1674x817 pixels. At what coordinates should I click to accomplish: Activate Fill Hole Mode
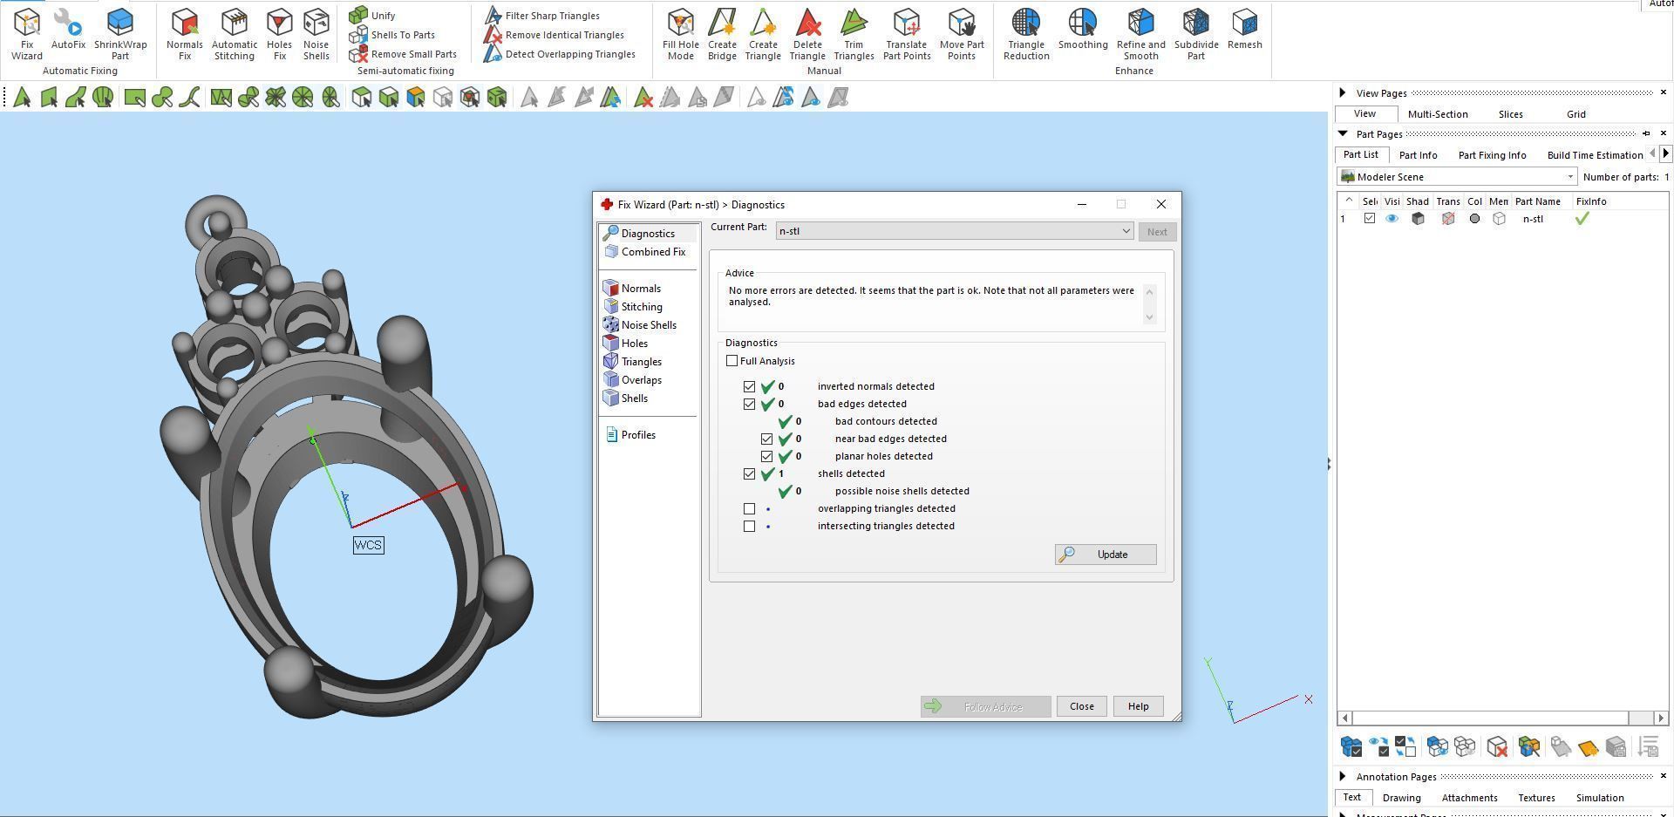pos(681,34)
